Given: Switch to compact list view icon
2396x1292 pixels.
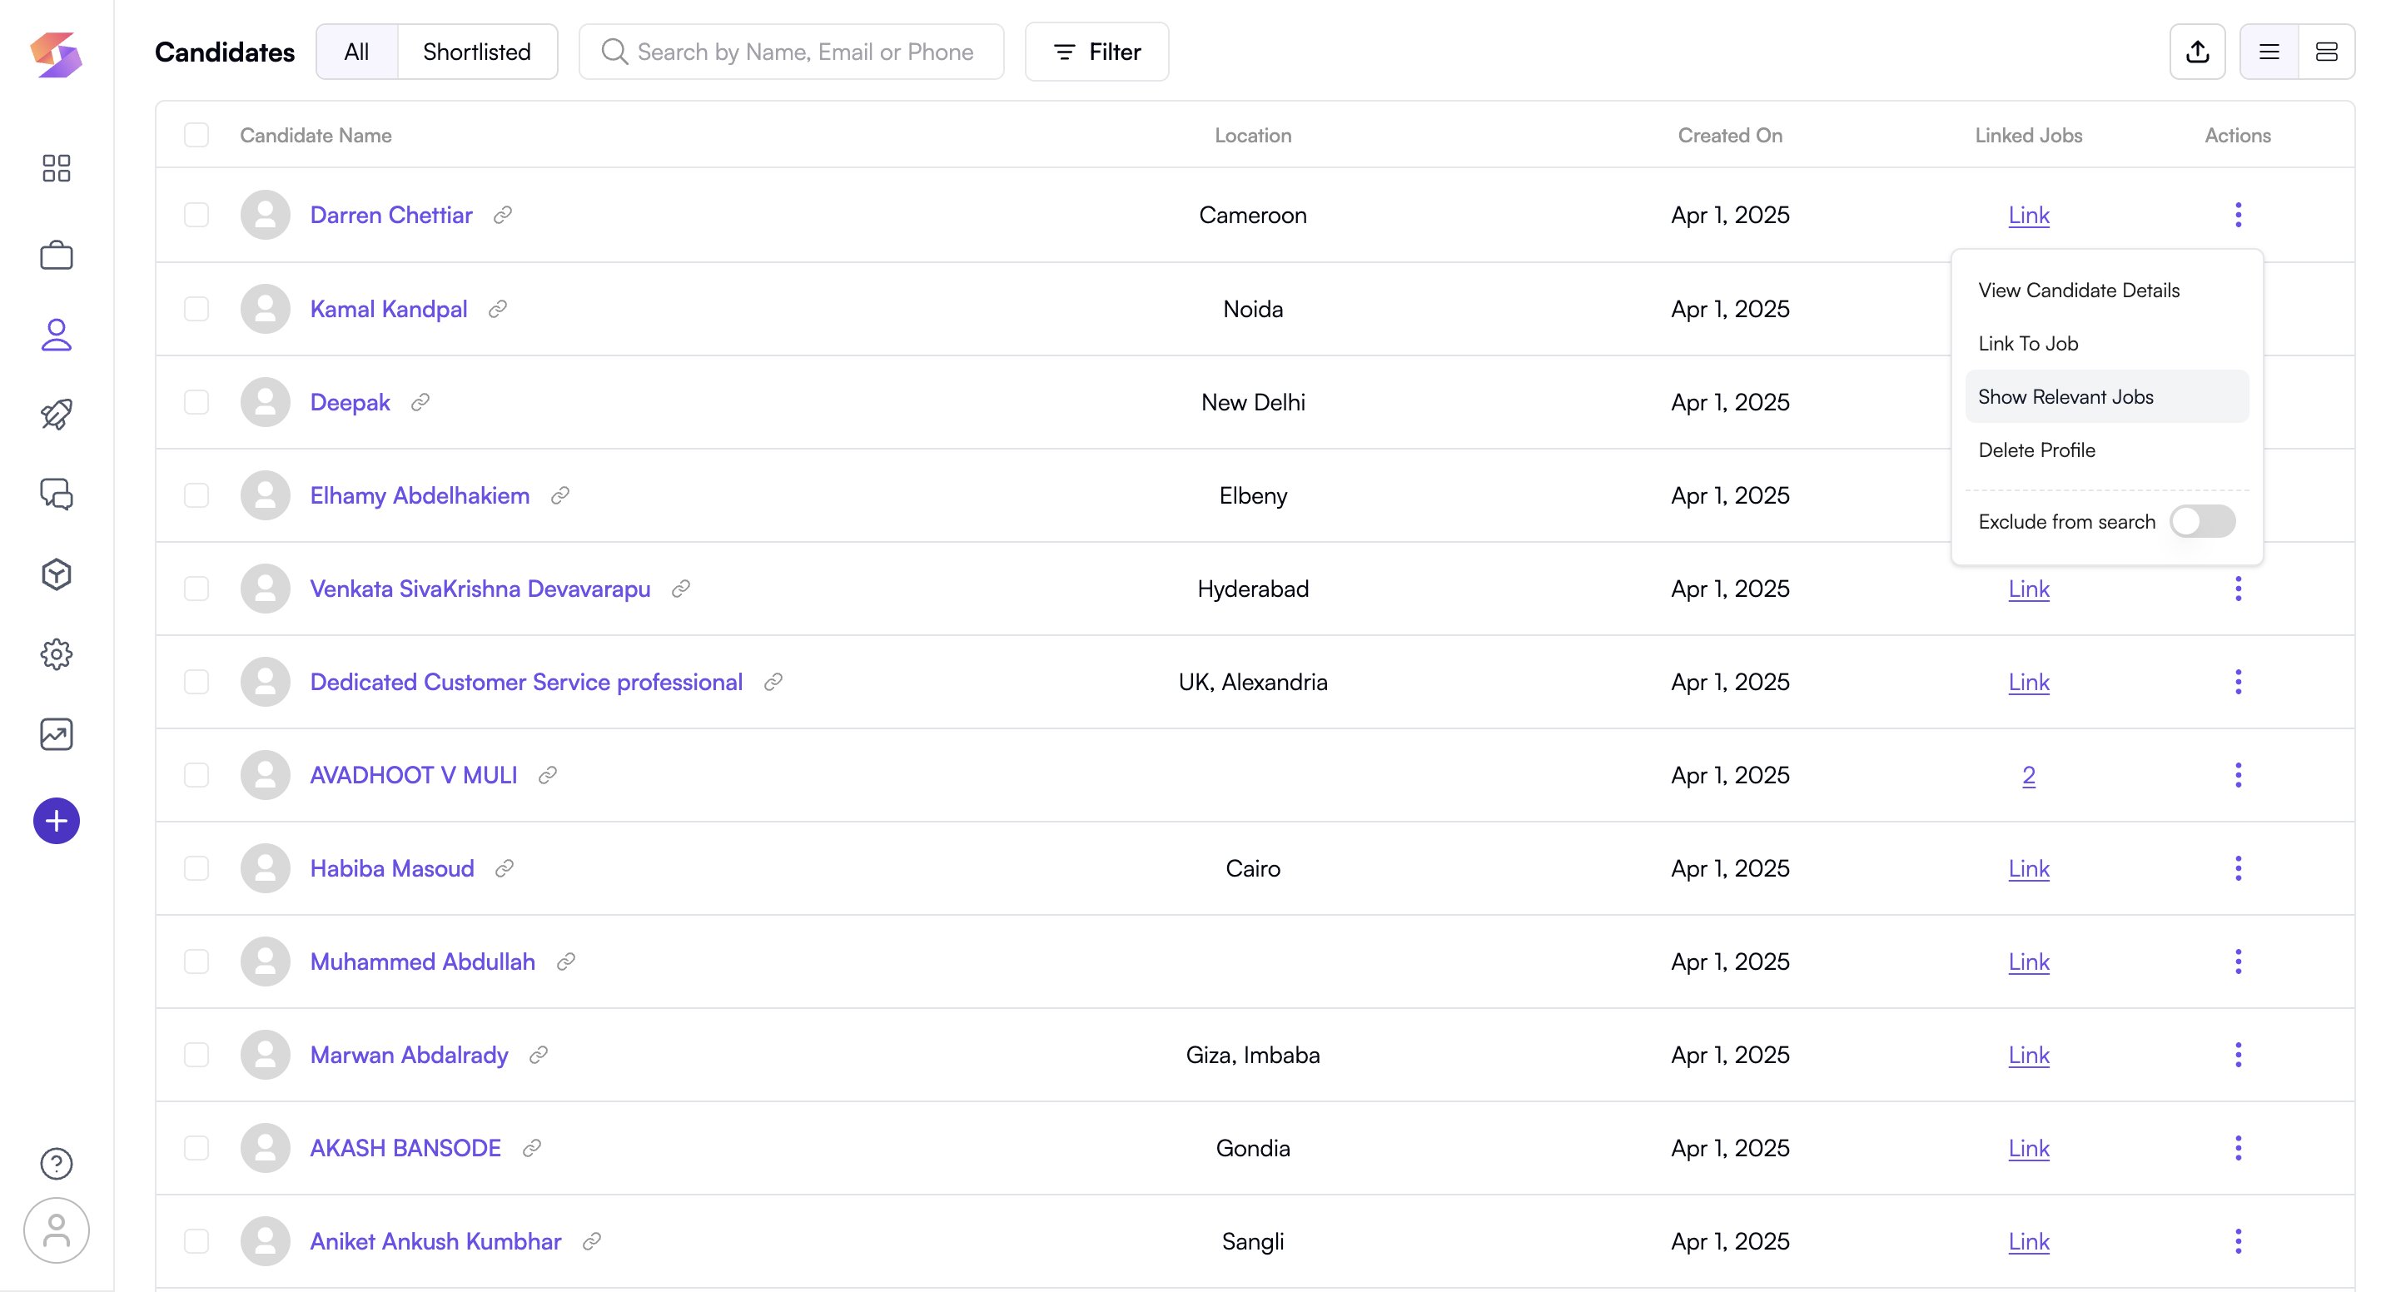Looking at the screenshot, I should (x=2269, y=51).
